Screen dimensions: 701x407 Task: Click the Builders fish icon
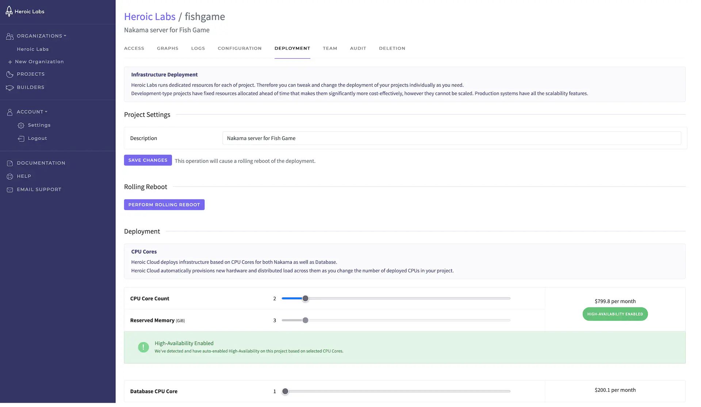pyautogui.click(x=10, y=88)
